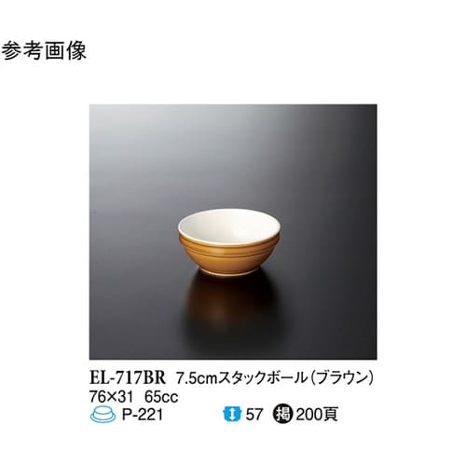This screenshot has width=466, height=466.
Task: Click the (ブラウン) color label
Action: (342, 378)
